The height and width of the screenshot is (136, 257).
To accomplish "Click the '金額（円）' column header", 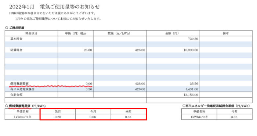I will click(x=173, y=33).
